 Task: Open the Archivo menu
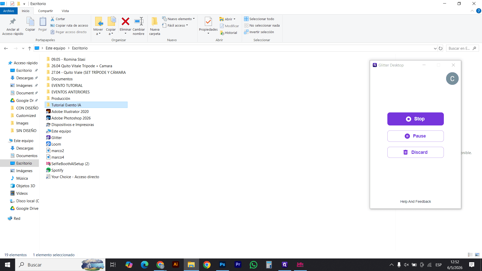pos(9,11)
